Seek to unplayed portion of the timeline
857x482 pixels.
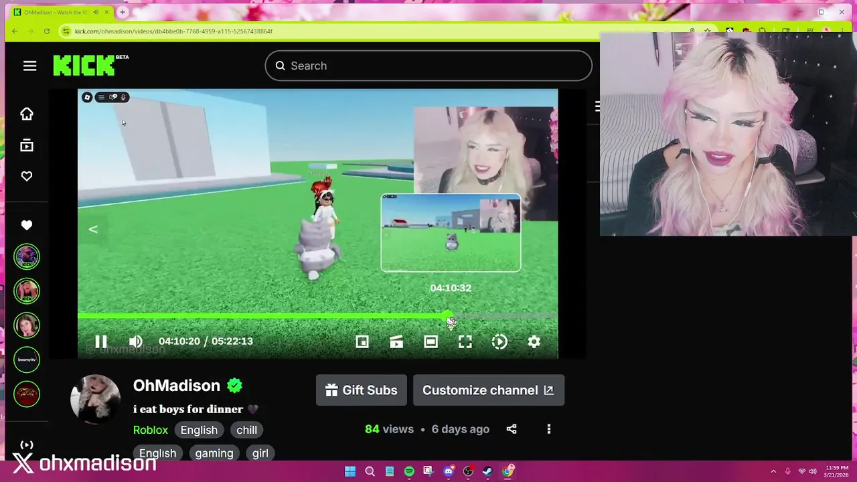(x=505, y=315)
